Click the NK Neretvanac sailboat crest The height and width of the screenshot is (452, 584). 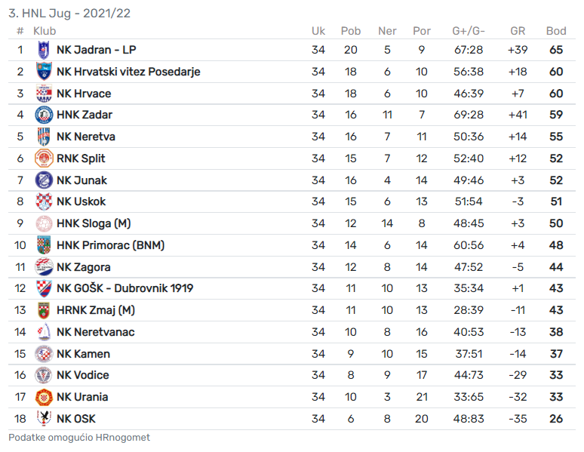tap(44, 332)
